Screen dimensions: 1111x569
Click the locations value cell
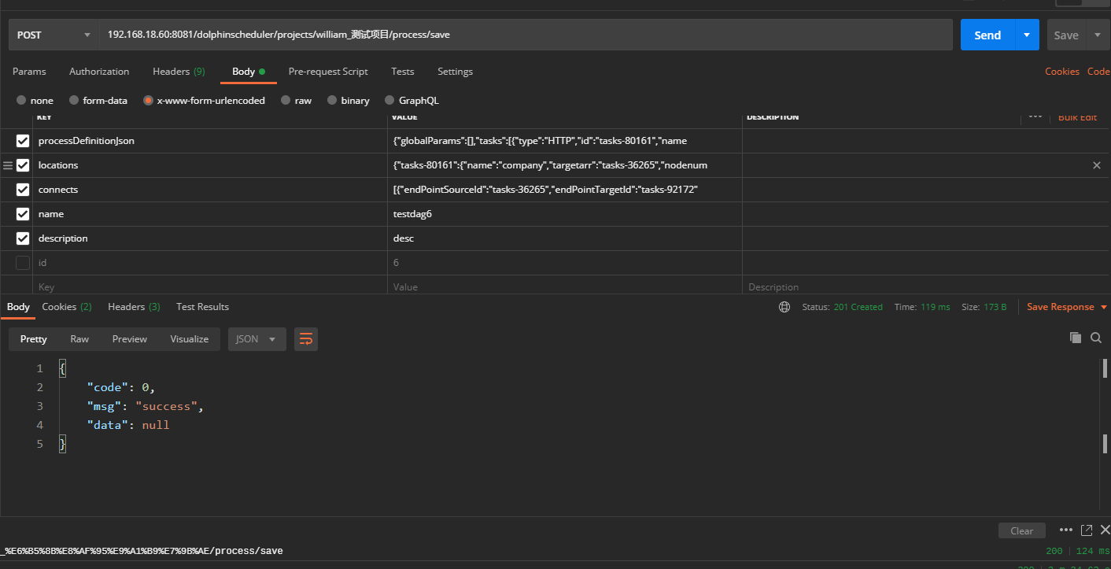pyautogui.click(x=565, y=165)
